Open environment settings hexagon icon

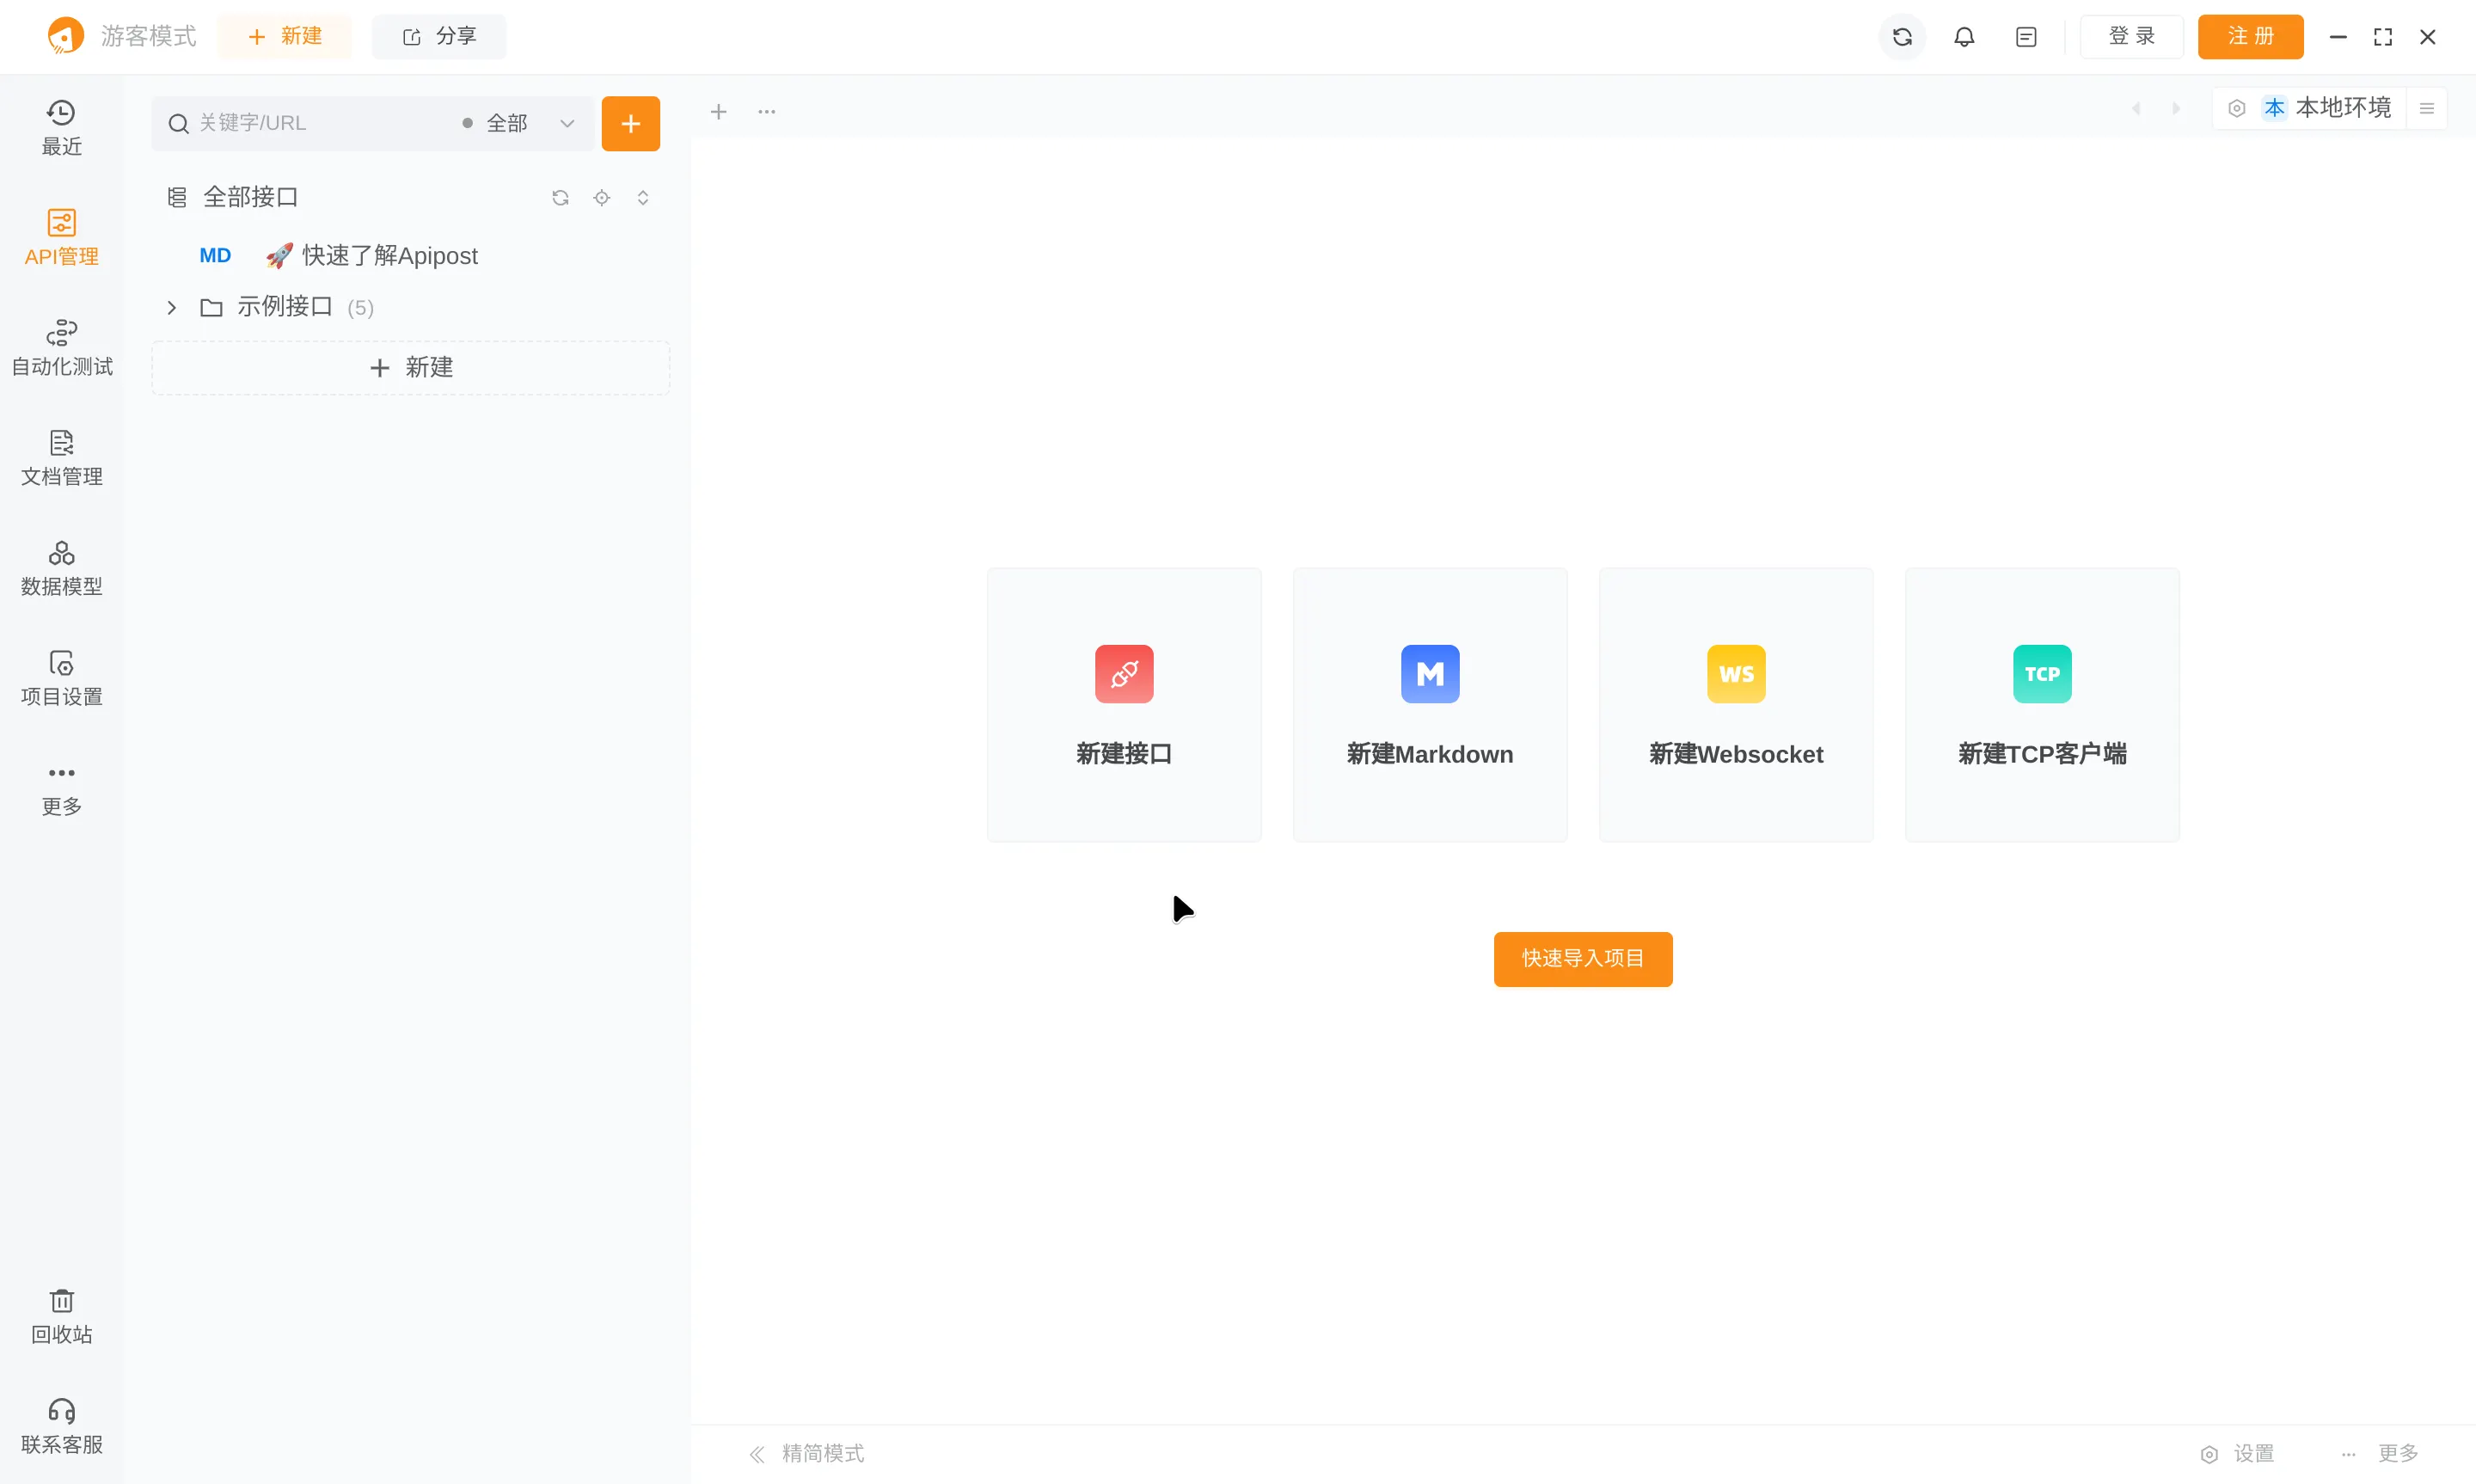pos(2236,108)
